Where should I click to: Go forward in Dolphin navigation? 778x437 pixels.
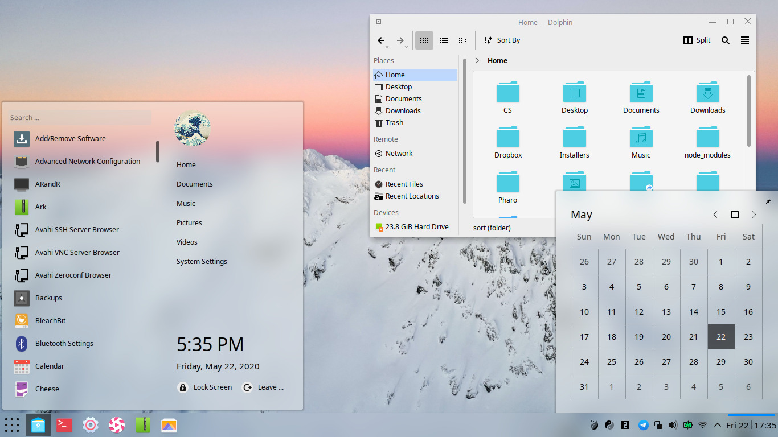(400, 40)
